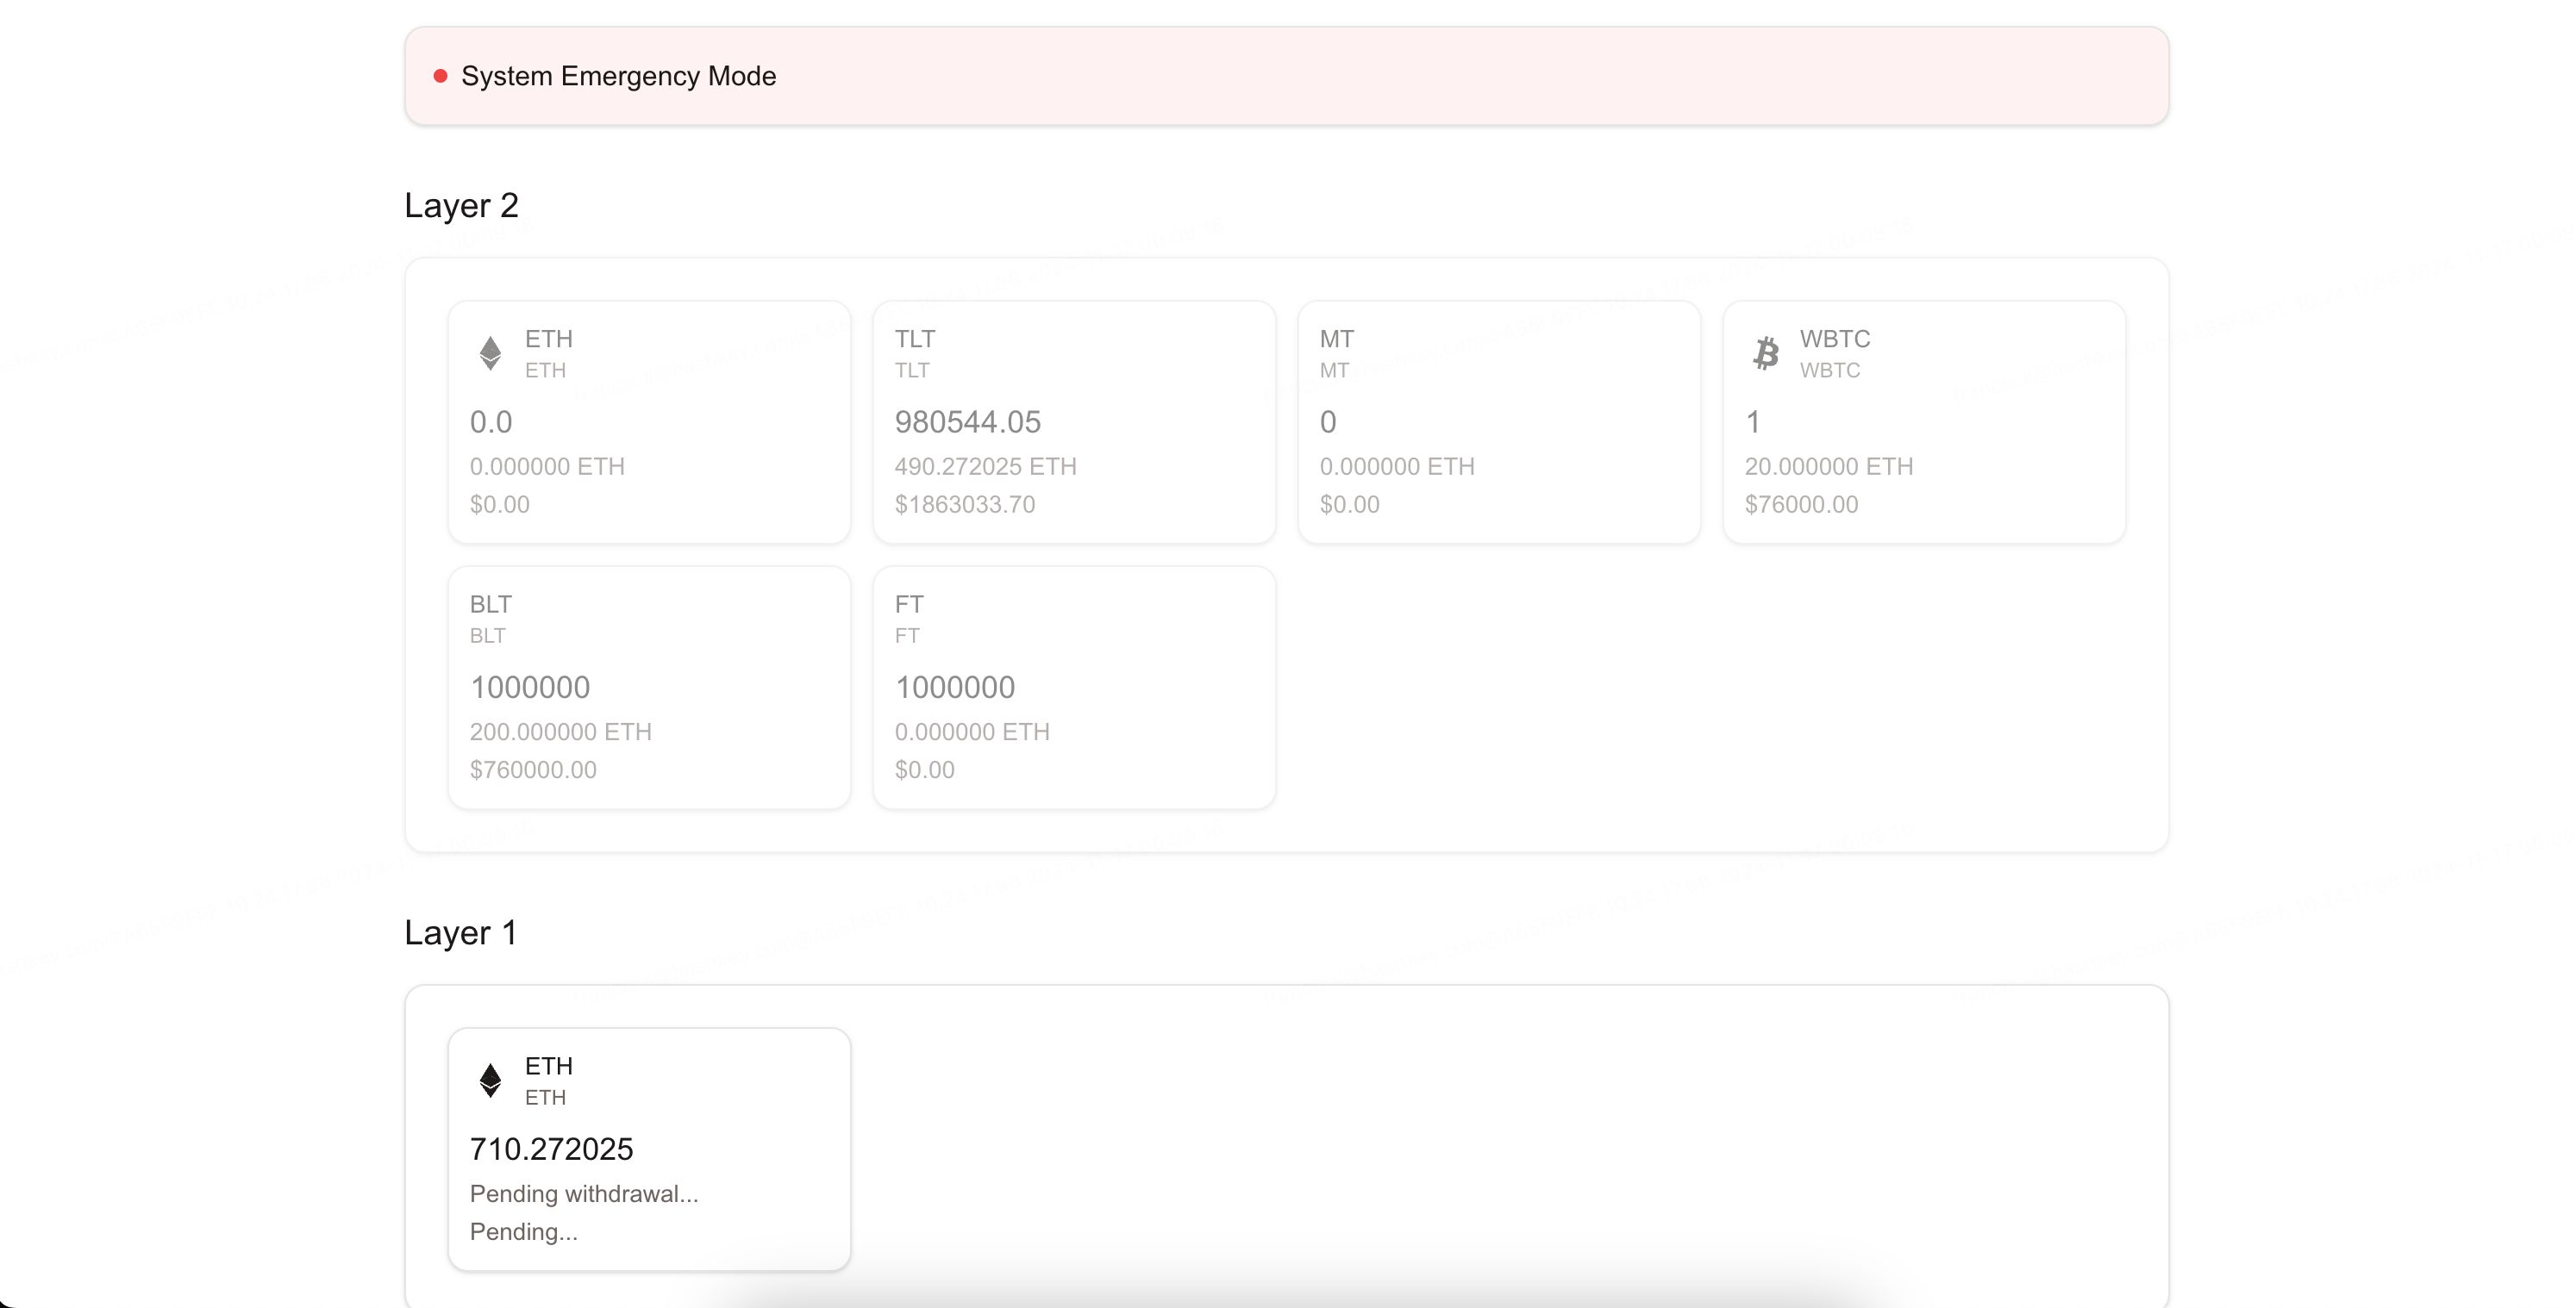The height and width of the screenshot is (1308, 2576).
Task: Click the ETH name in the Layer 1 card
Action: (x=549, y=1066)
